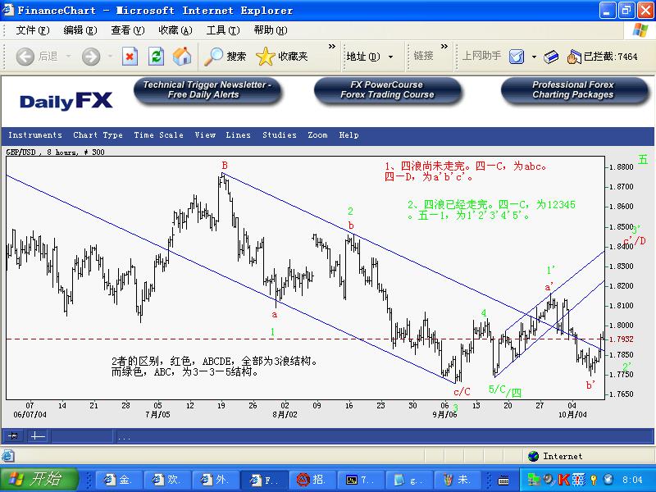Open the Studies menu in the chart

coord(280,135)
